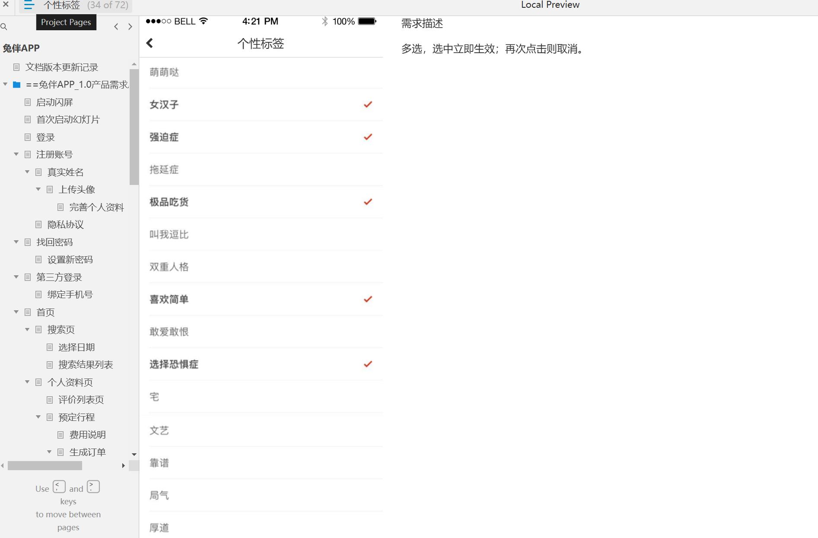Click the hamburger sitemap menu icon
Screen dimensions: 818x538
(x=29, y=5)
